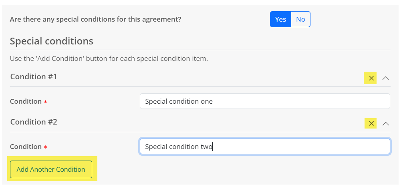403x187 pixels.
Task: Click the red asterisk beside first Condition label
Action: (45, 102)
